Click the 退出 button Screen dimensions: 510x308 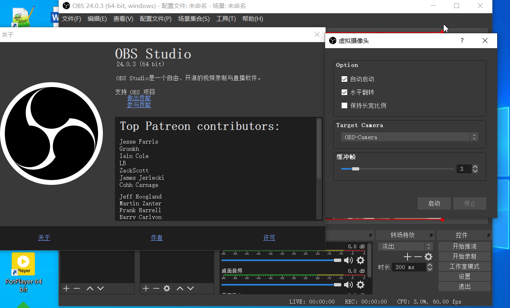pos(465,286)
